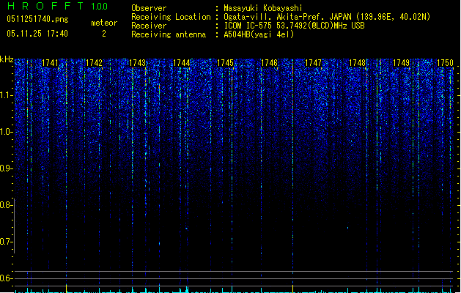Viewport: 461px width, 293px height.
Task: Click antenna value A504HB(yagi 4el)
Action: 259,34
